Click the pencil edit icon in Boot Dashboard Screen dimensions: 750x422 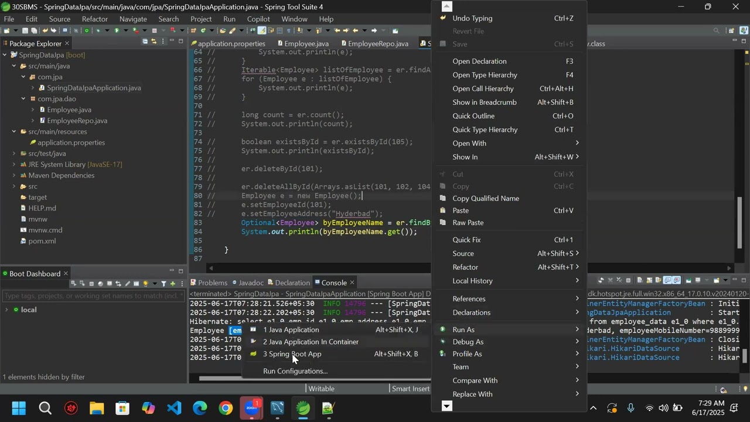[x=128, y=284]
